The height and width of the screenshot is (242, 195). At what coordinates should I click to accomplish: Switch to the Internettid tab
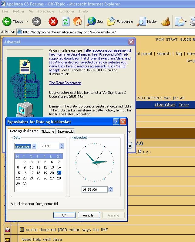pos(65,131)
